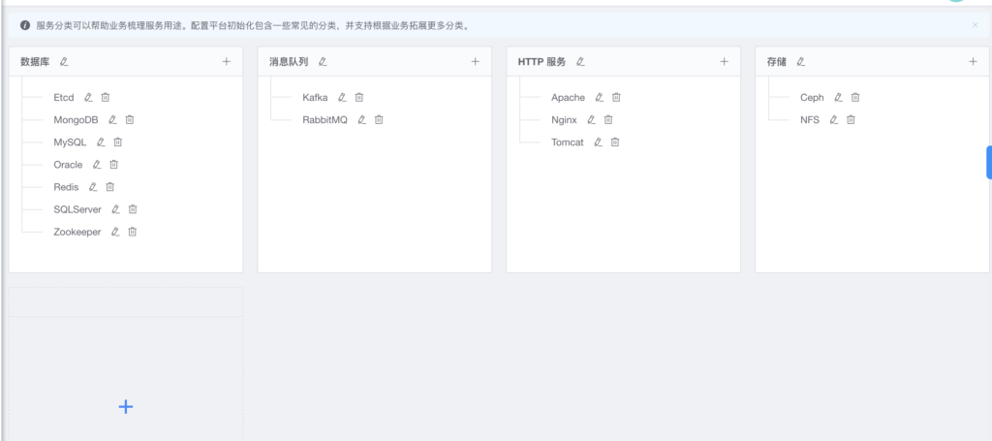This screenshot has width=992, height=441.
Task: Select the MongoDB tree item
Action: 76,119
